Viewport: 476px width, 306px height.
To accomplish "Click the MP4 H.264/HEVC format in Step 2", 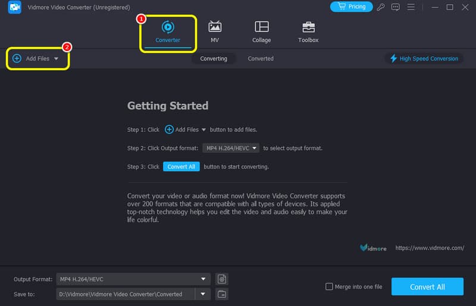I will click(231, 148).
